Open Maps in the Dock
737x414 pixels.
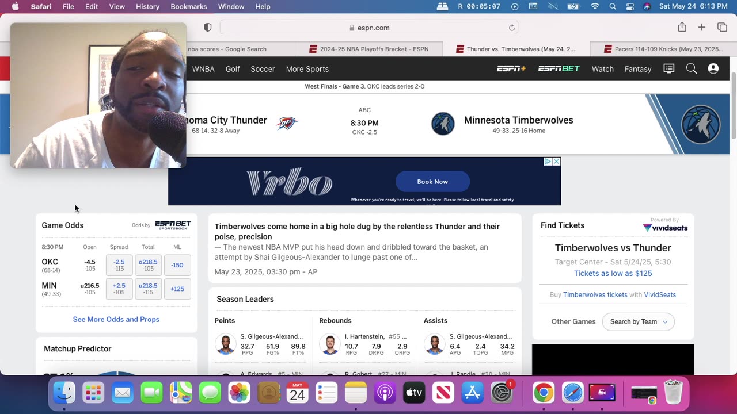pos(181,393)
